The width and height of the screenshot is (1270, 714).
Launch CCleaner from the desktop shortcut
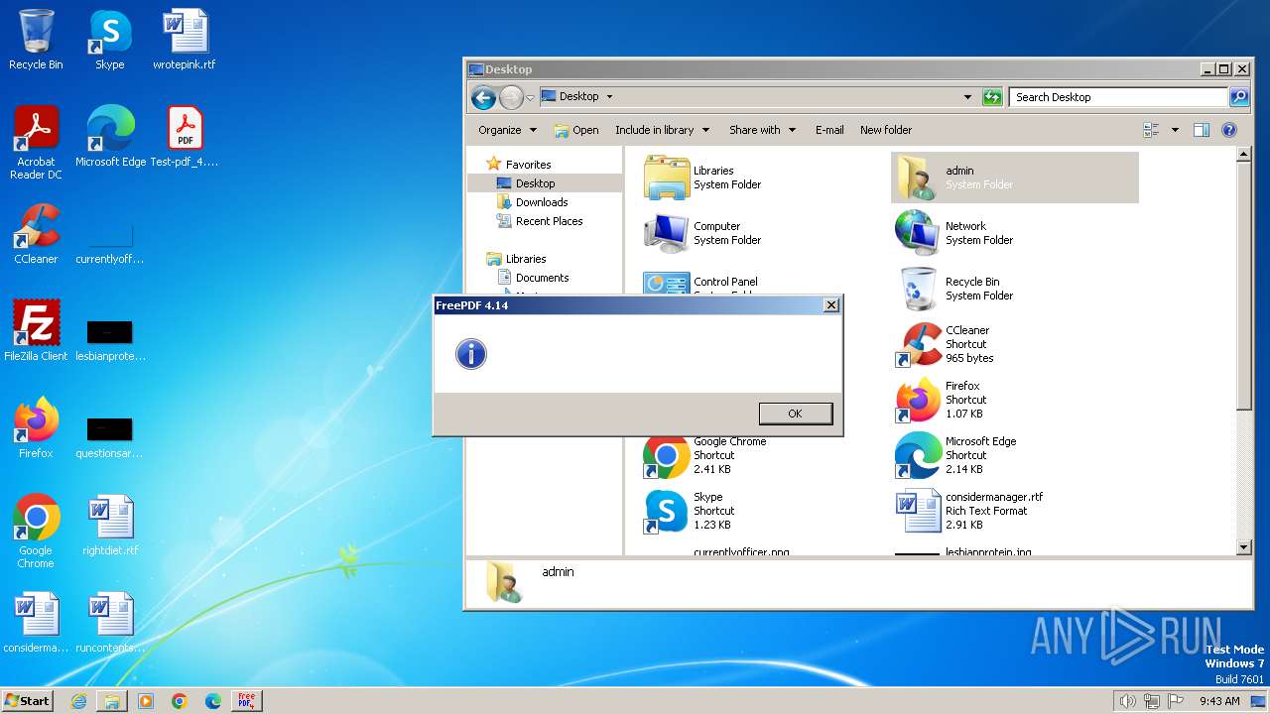pyautogui.click(x=36, y=234)
